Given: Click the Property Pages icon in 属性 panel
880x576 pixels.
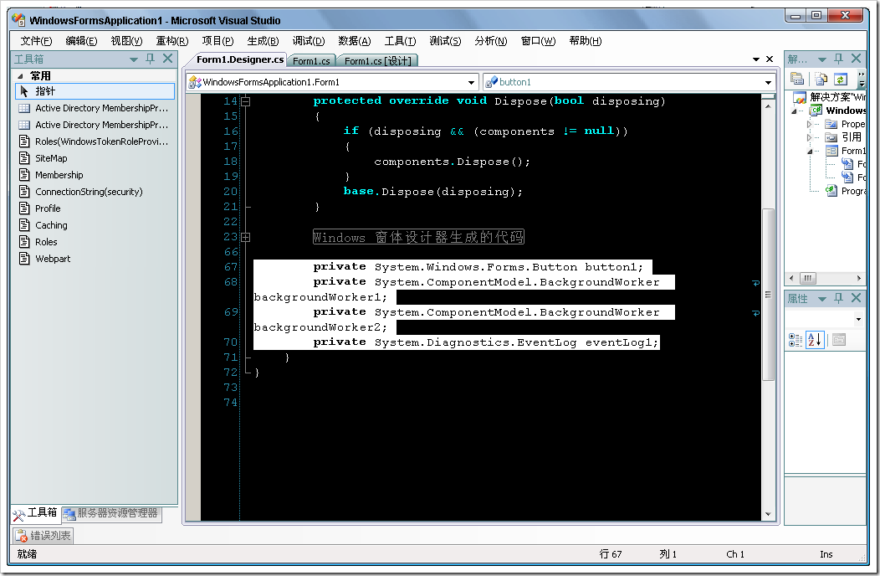Looking at the screenshot, I should pos(839,339).
